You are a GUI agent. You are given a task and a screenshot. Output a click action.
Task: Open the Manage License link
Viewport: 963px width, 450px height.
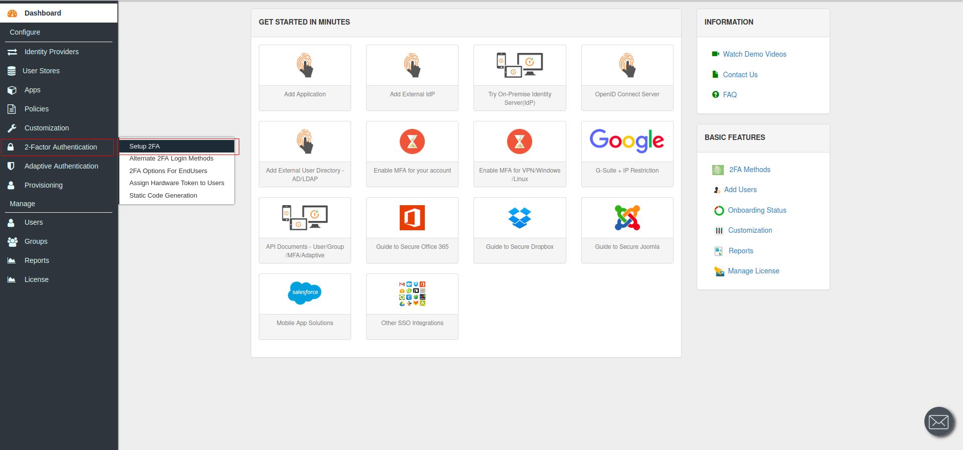pos(753,271)
